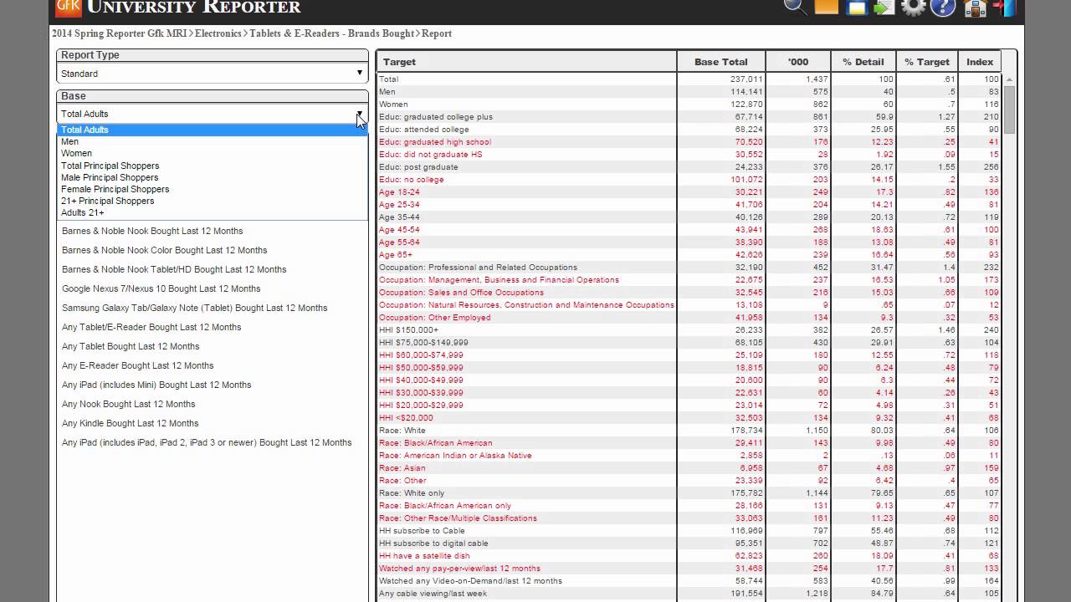Click the Age 35-44 row label
The height and width of the screenshot is (602, 1071).
399,217
